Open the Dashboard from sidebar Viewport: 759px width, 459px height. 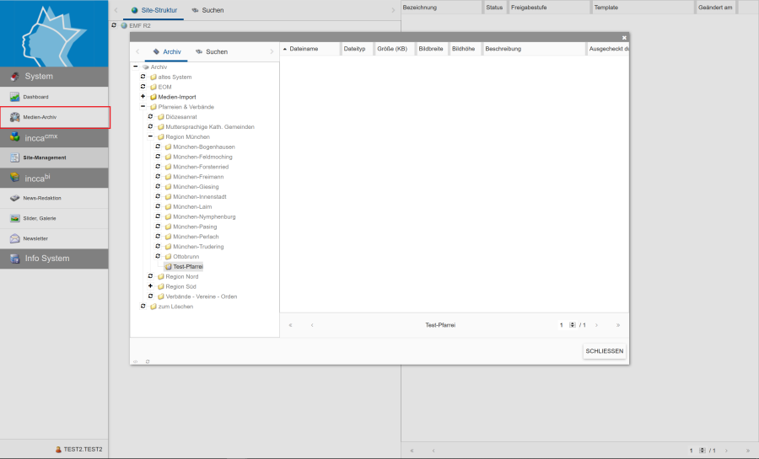click(x=35, y=97)
